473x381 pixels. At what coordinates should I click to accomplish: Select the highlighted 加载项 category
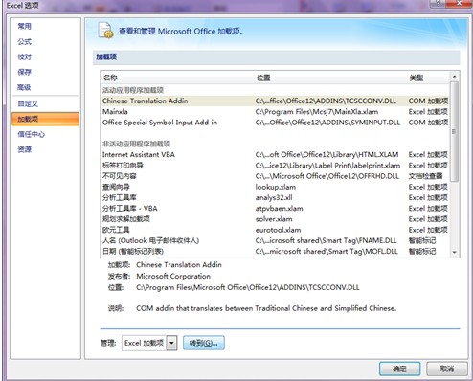tap(45, 119)
